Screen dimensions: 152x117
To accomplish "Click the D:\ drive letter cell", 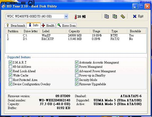I will pos(25,39).
